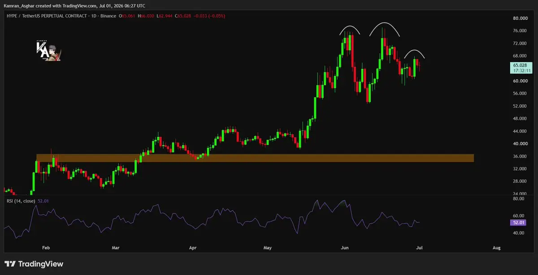538x275 pixels.
Task: Click the 60.000 price axis label
Action: (x=521, y=81)
